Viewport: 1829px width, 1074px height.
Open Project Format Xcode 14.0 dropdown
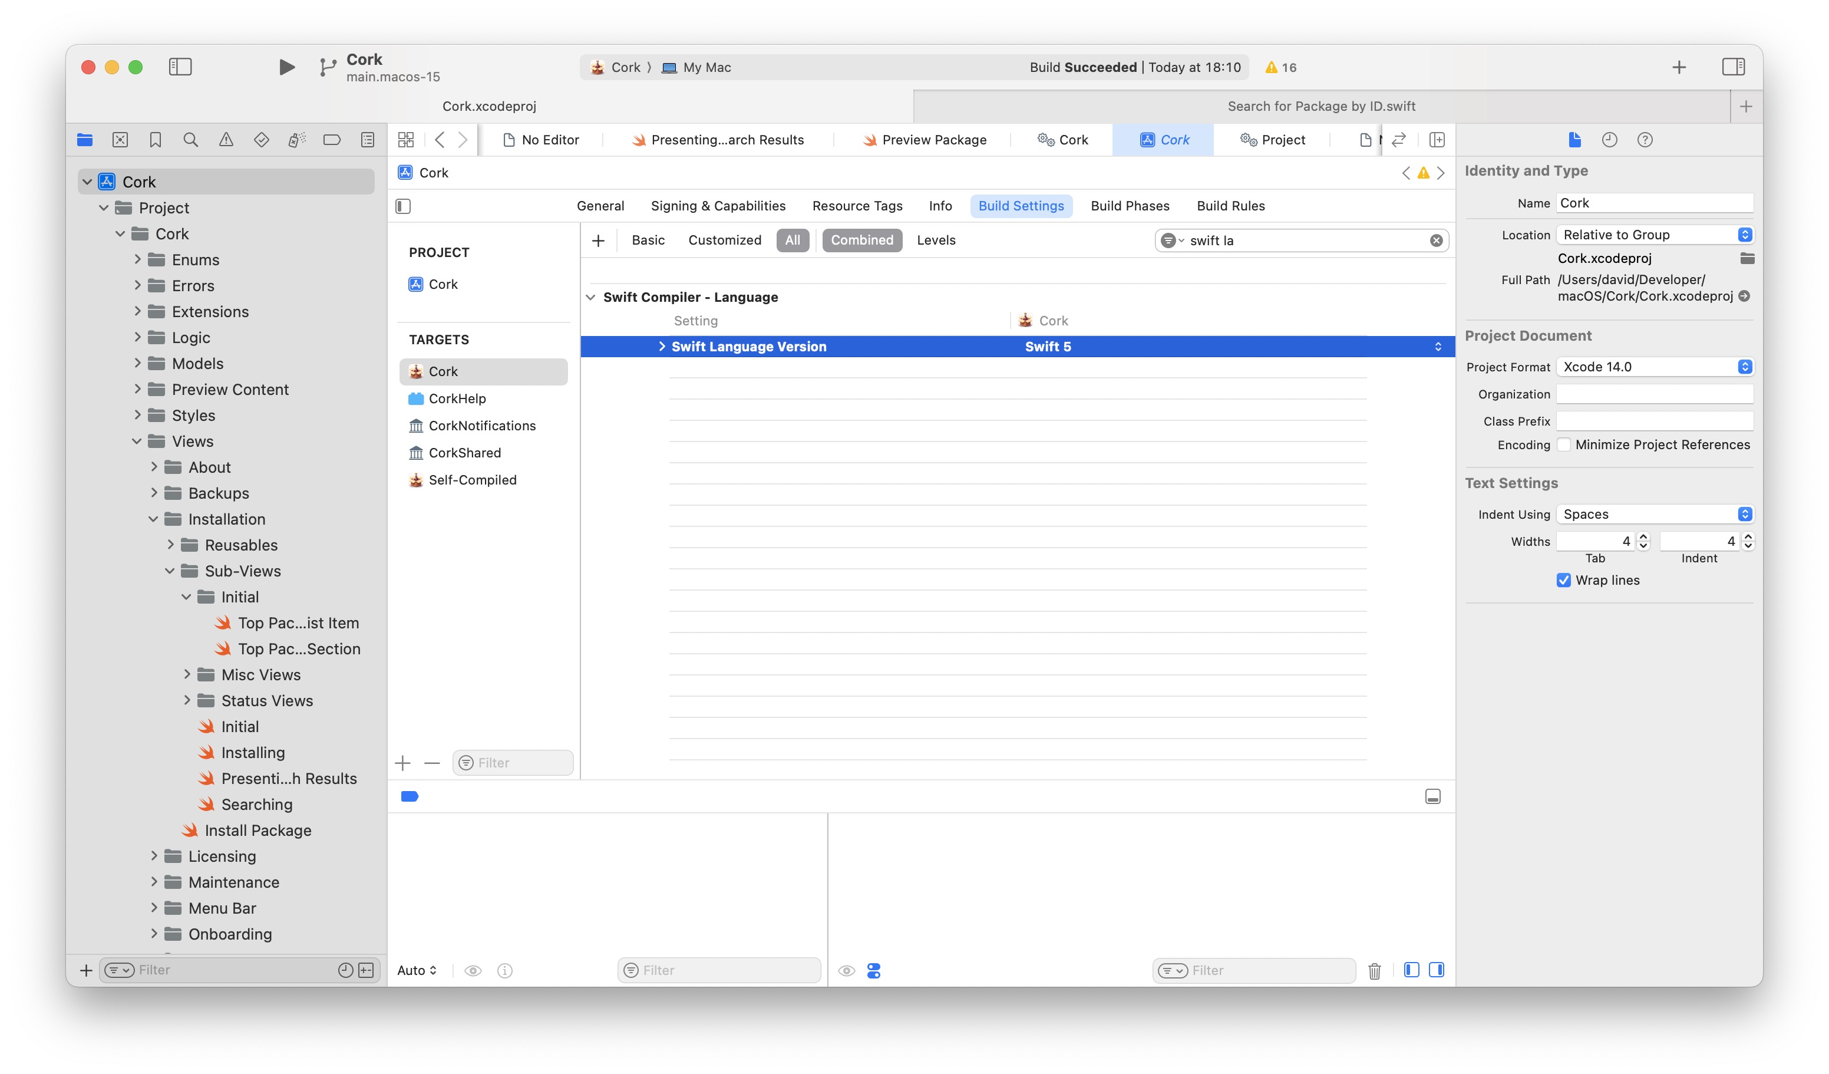[1654, 367]
